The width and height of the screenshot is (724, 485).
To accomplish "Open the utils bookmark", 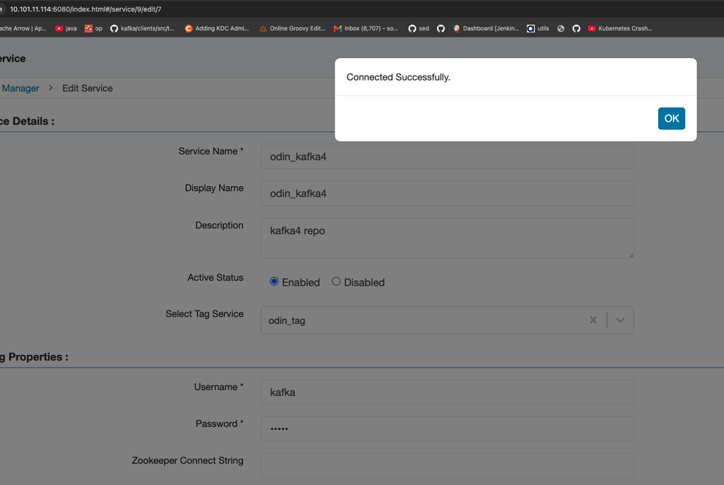I will 538,29.
